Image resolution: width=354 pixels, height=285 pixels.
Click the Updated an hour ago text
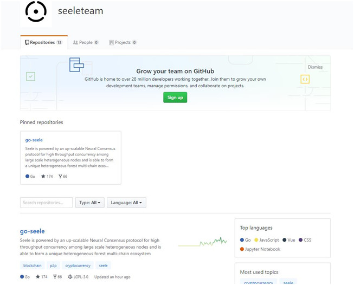pyautogui.click(x=112, y=277)
